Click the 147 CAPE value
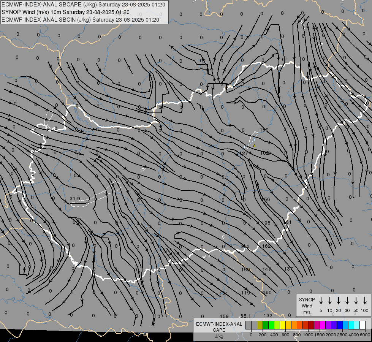Viewport: 372px width, 342px height. 267,269
